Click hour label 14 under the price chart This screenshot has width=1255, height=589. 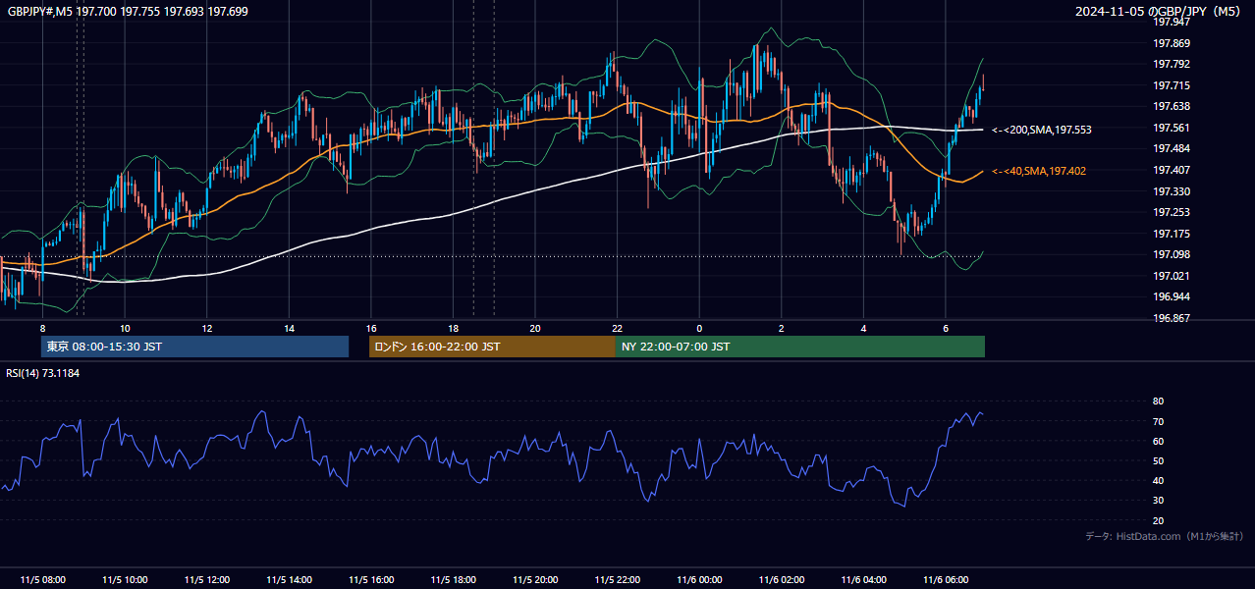pos(289,328)
